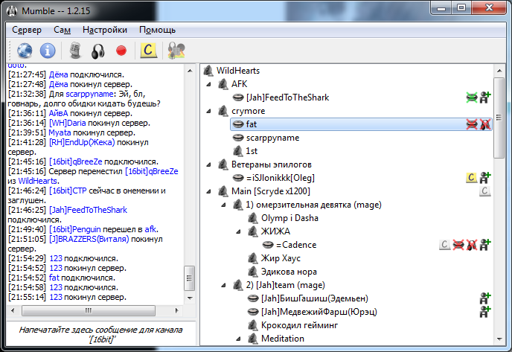
Task: Open [WH]Daria link in chat log
Action: point(67,123)
